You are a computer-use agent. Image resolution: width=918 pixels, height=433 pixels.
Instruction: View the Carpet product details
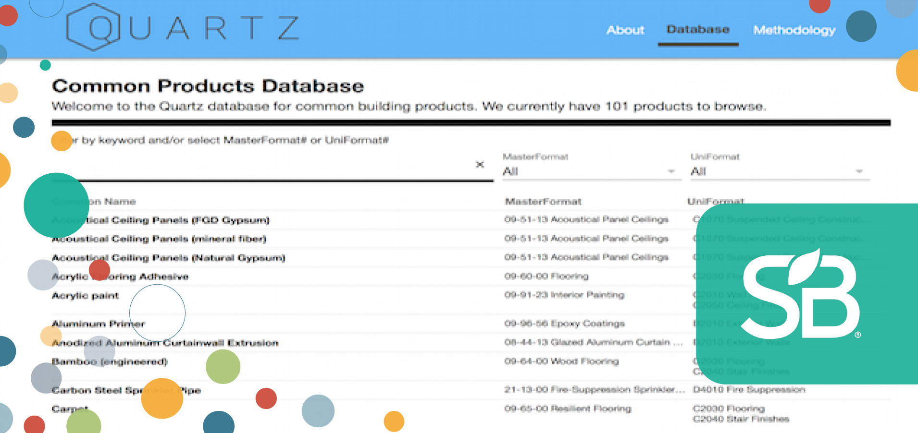tap(70, 409)
